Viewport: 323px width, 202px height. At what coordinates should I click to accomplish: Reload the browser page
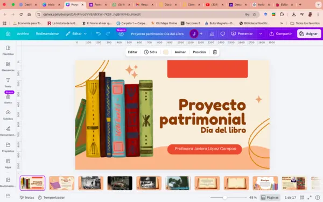click(x=21, y=14)
